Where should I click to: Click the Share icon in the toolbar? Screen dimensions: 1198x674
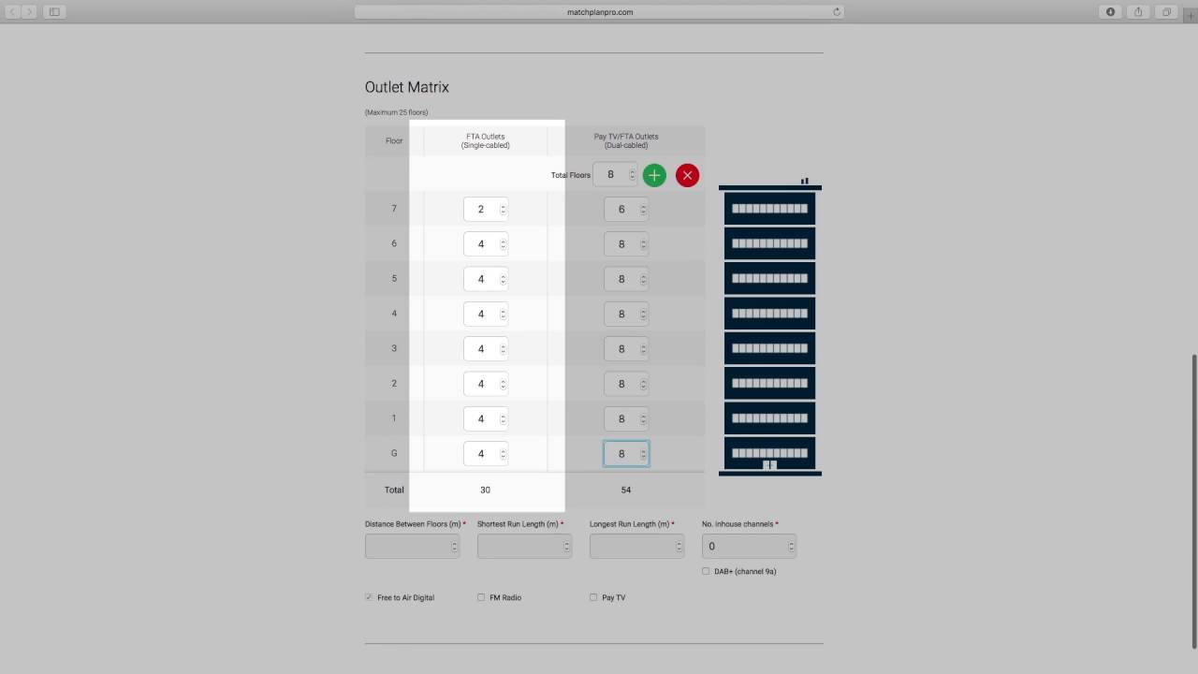1138,11
